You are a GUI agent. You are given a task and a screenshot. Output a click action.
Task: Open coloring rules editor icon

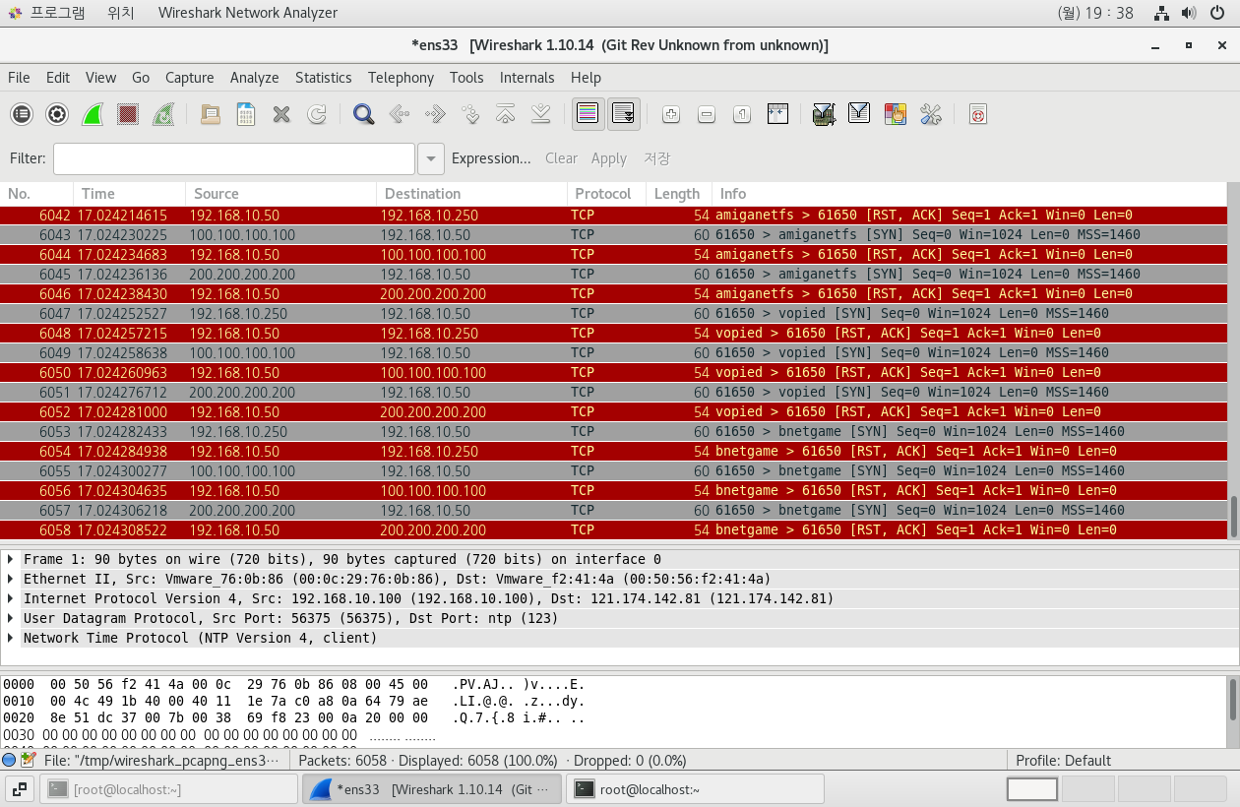coord(895,114)
